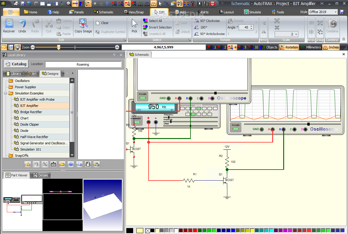Image resolution: width=348 pixels, height=234 pixels.
Task: Click the hammer tools icon in quick access toolbar
Action: 193,3
